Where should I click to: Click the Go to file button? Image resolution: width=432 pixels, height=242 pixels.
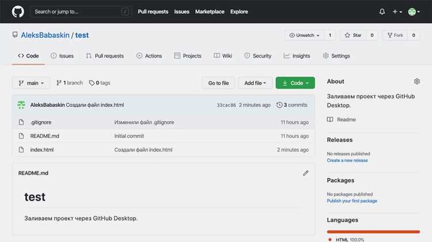click(218, 83)
